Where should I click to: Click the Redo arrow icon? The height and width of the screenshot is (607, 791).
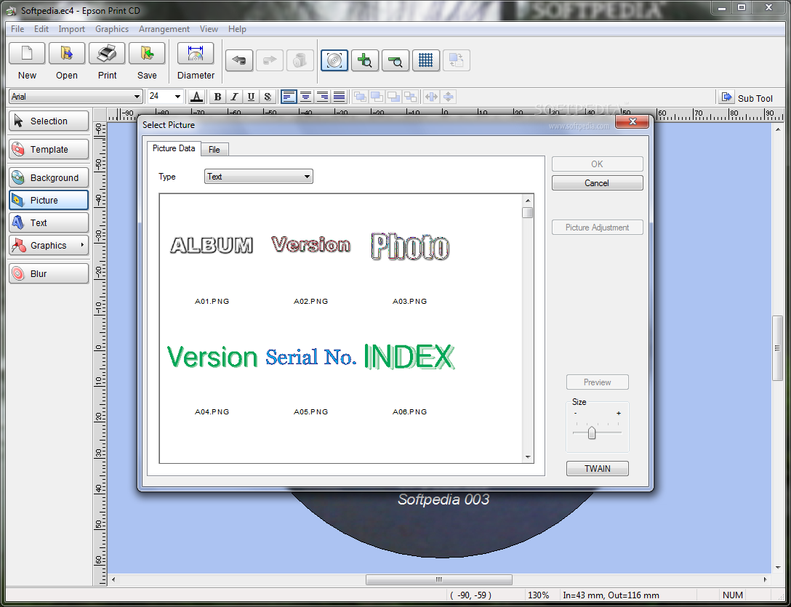point(270,60)
